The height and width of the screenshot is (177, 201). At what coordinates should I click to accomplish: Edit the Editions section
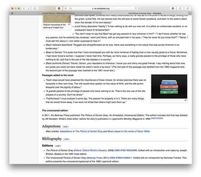pyautogui.click(x=58, y=146)
